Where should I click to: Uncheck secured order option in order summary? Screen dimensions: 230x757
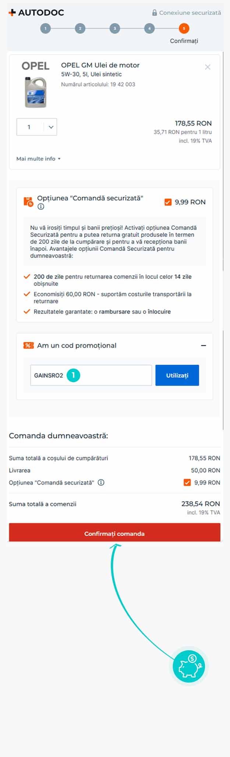point(187,482)
